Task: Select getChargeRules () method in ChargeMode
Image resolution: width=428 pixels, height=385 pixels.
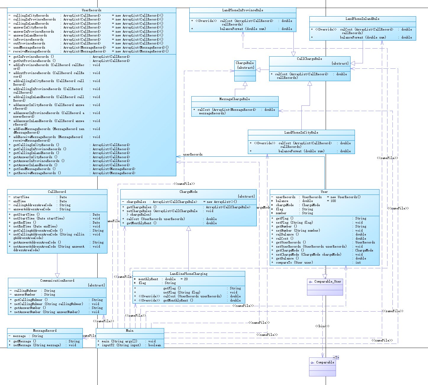Action: point(186,207)
